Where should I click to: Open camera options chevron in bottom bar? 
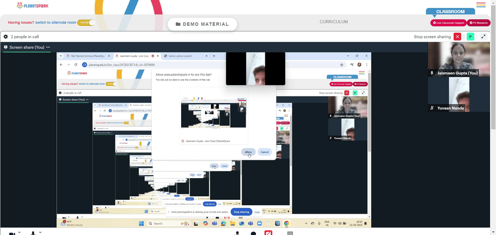coord(19,233)
